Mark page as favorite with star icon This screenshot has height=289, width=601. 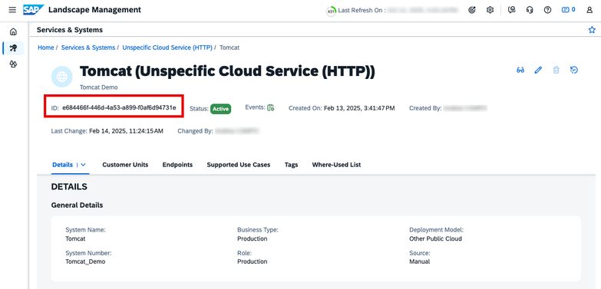[x=592, y=30]
